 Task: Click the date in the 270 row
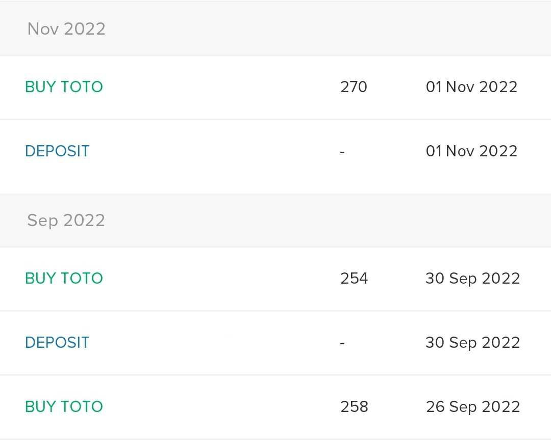click(x=471, y=87)
